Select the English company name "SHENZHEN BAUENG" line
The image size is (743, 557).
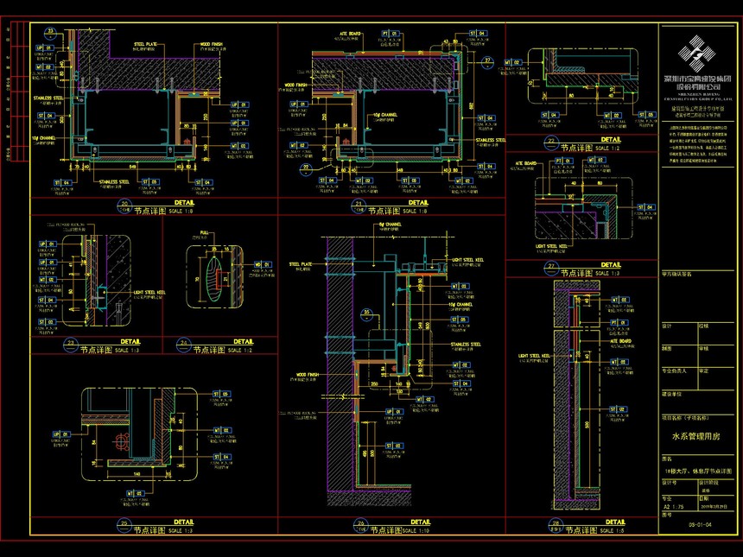697,94
